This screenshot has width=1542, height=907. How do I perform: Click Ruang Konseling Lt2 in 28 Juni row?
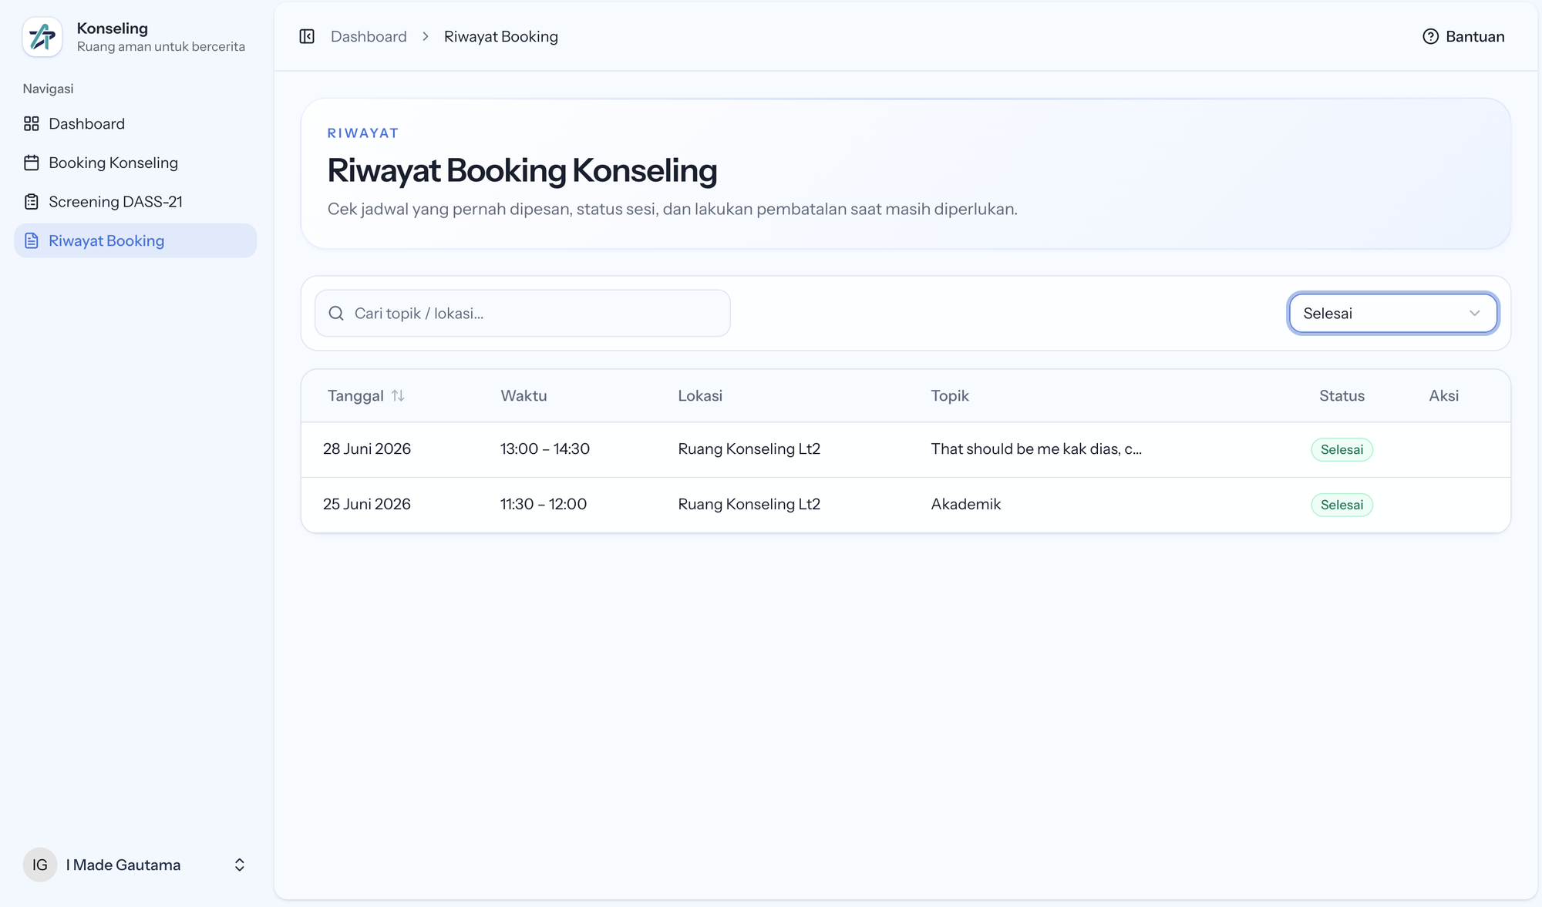pos(749,448)
